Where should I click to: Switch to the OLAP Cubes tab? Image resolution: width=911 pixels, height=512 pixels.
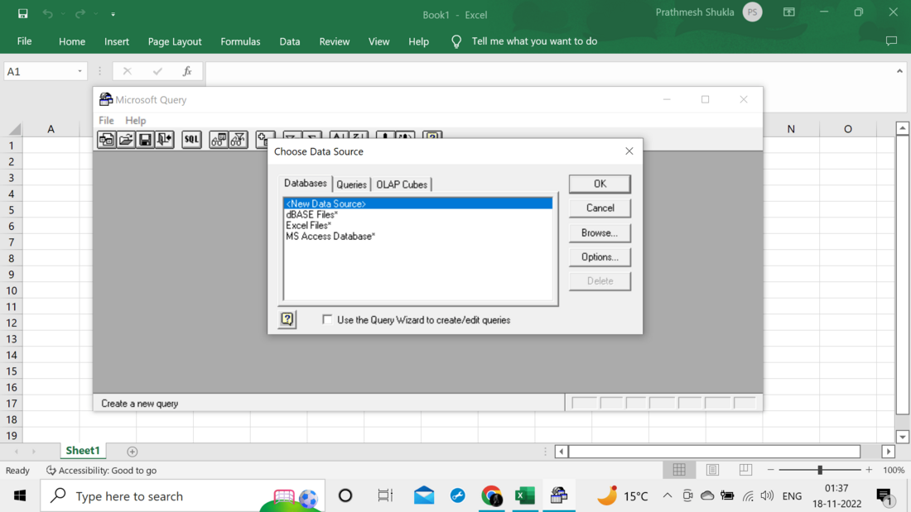click(402, 184)
